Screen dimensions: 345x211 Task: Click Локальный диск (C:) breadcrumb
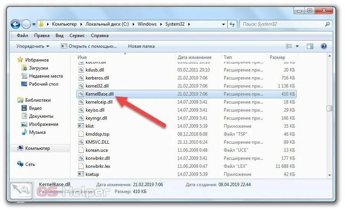pyautogui.click(x=107, y=24)
